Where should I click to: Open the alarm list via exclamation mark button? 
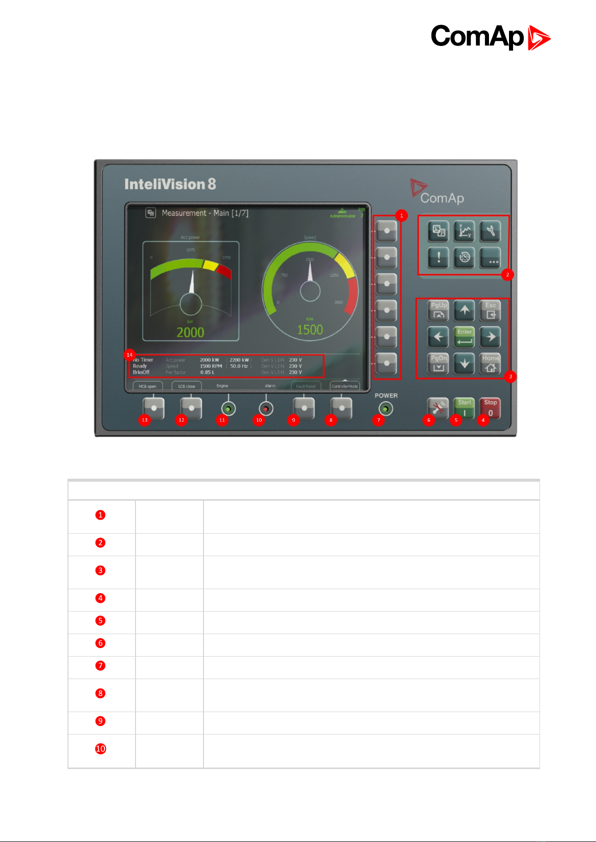click(438, 258)
